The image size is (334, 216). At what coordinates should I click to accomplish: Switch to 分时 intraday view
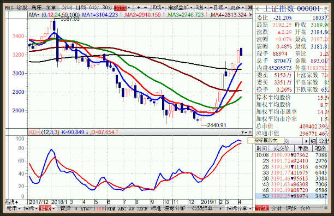pyautogui.click(x=67, y=8)
